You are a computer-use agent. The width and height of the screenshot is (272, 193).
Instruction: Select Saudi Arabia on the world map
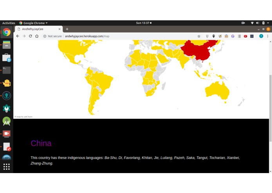163,58
